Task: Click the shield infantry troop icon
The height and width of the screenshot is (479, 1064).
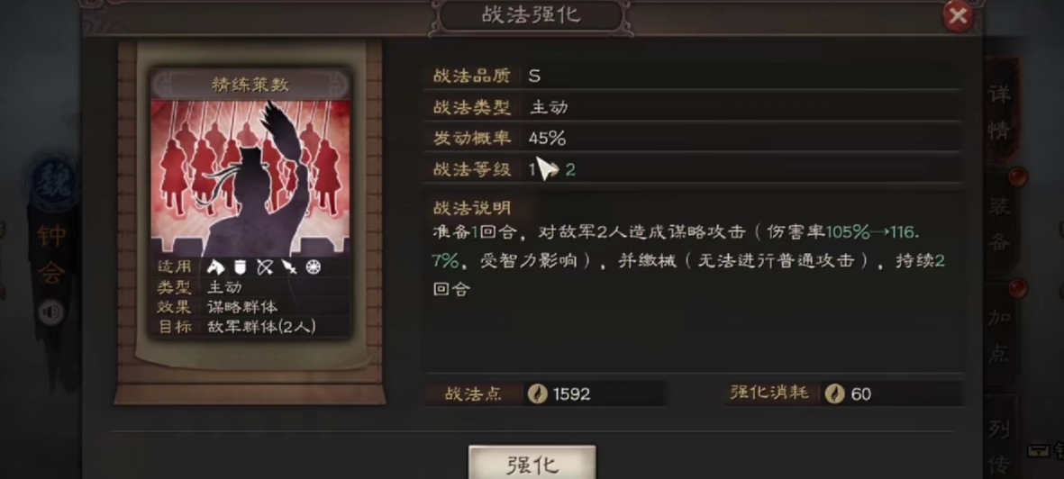Action: (x=240, y=267)
